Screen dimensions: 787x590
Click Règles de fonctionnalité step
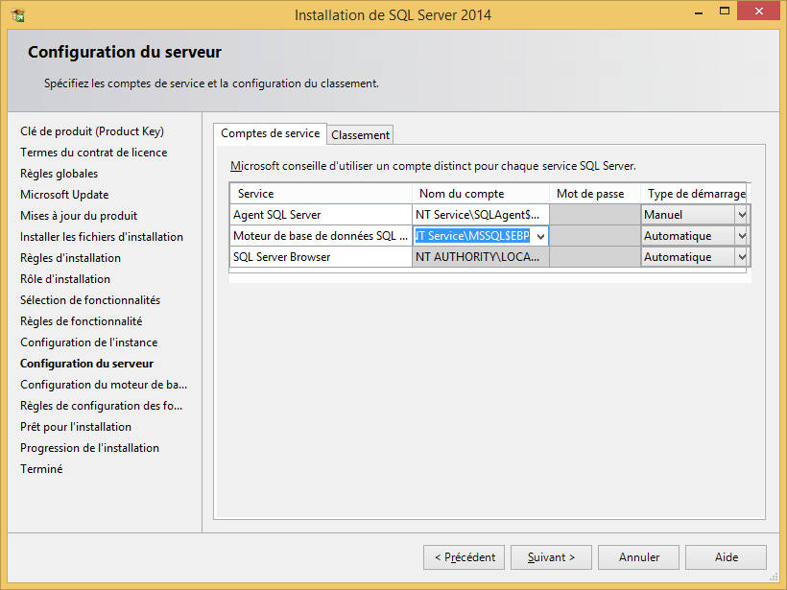[81, 321]
